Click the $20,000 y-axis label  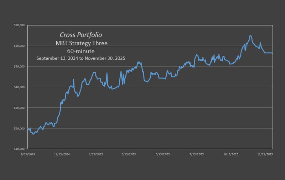19,128
